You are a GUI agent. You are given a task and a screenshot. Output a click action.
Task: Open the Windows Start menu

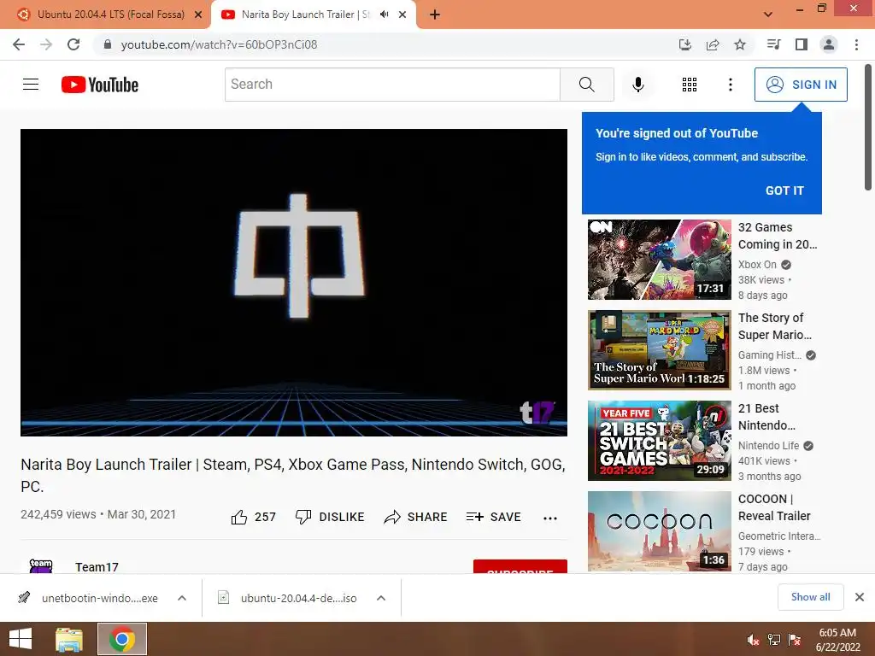click(21, 639)
